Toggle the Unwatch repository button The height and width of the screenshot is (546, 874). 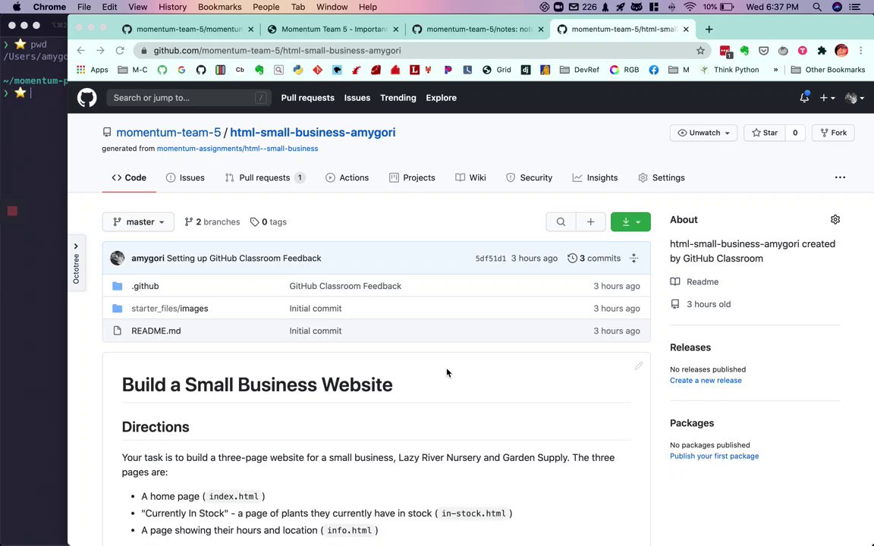[704, 133]
